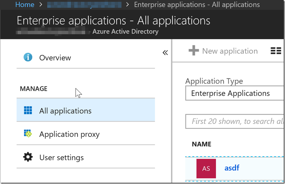
Task: Click the MANAGE section heading
Action: pyautogui.click(x=34, y=89)
